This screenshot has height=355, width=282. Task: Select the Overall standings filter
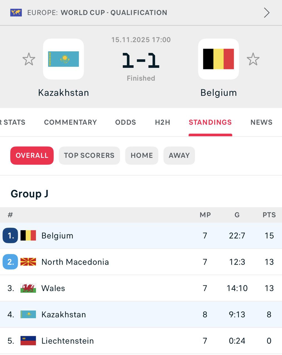point(32,155)
